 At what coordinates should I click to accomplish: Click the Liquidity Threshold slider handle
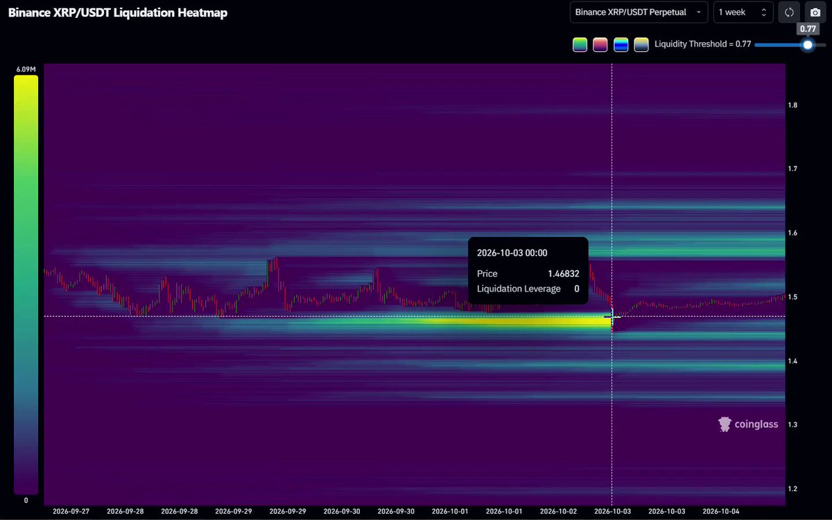click(808, 45)
